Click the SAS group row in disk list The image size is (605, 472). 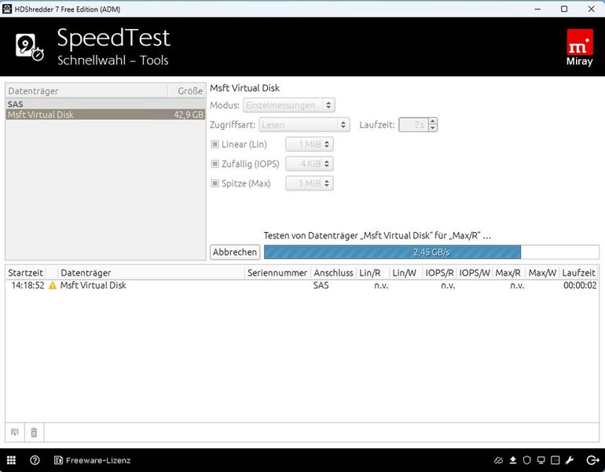click(x=105, y=104)
